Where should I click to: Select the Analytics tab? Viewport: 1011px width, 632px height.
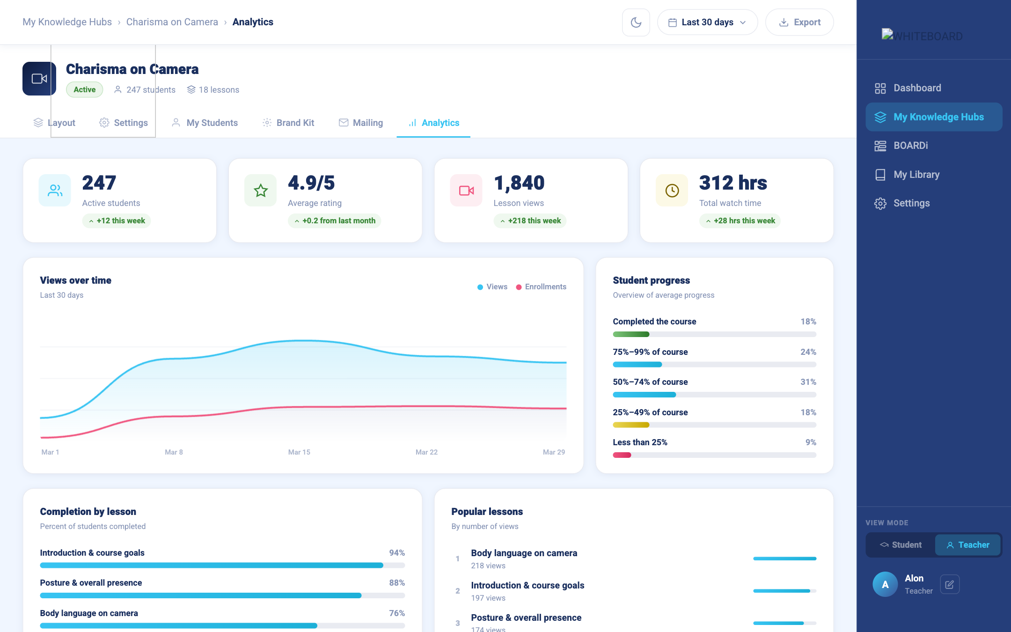(433, 123)
